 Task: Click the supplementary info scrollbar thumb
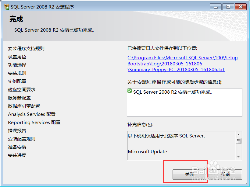coord(238,141)
